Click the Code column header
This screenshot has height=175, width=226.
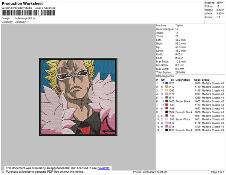click(197, 80)
